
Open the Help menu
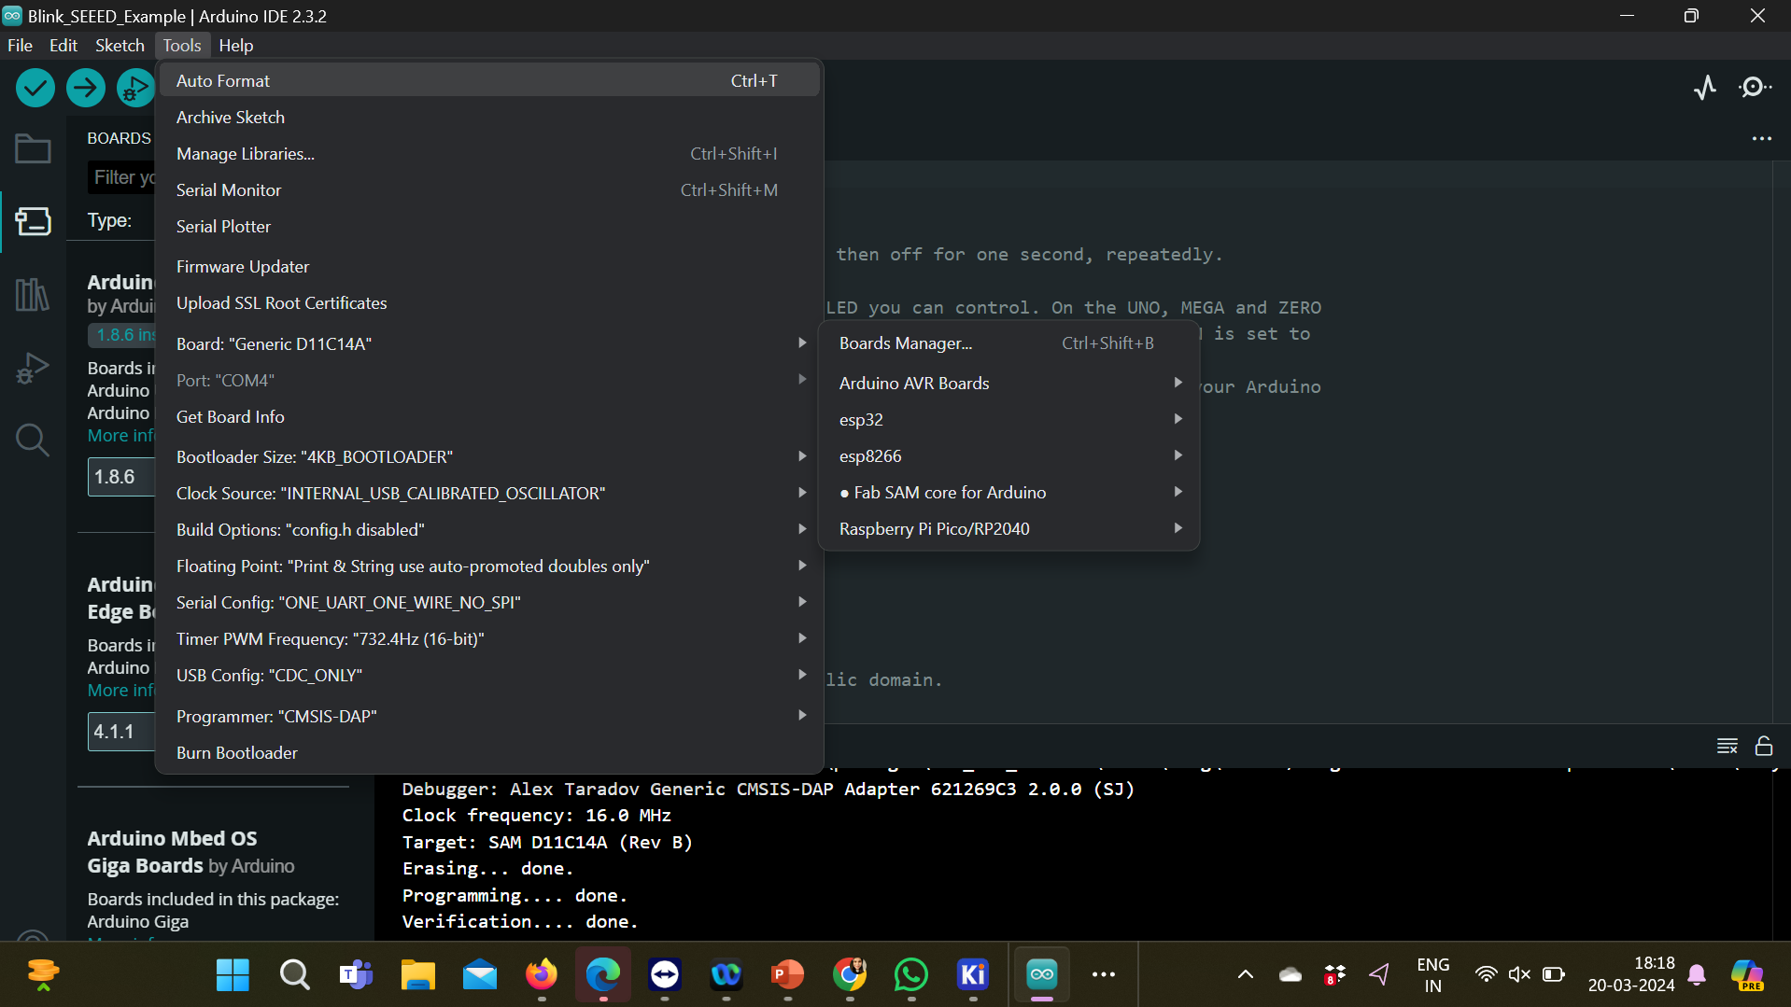pyautogui.click(x=235, y=45)
